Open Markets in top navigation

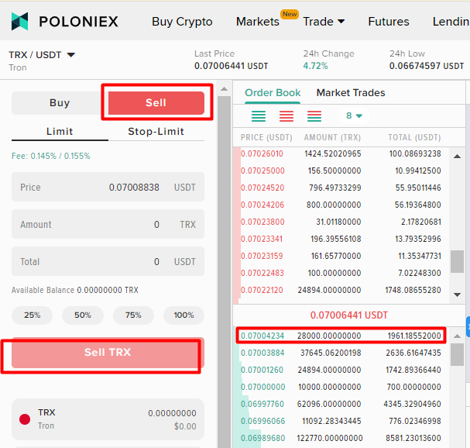258,22
